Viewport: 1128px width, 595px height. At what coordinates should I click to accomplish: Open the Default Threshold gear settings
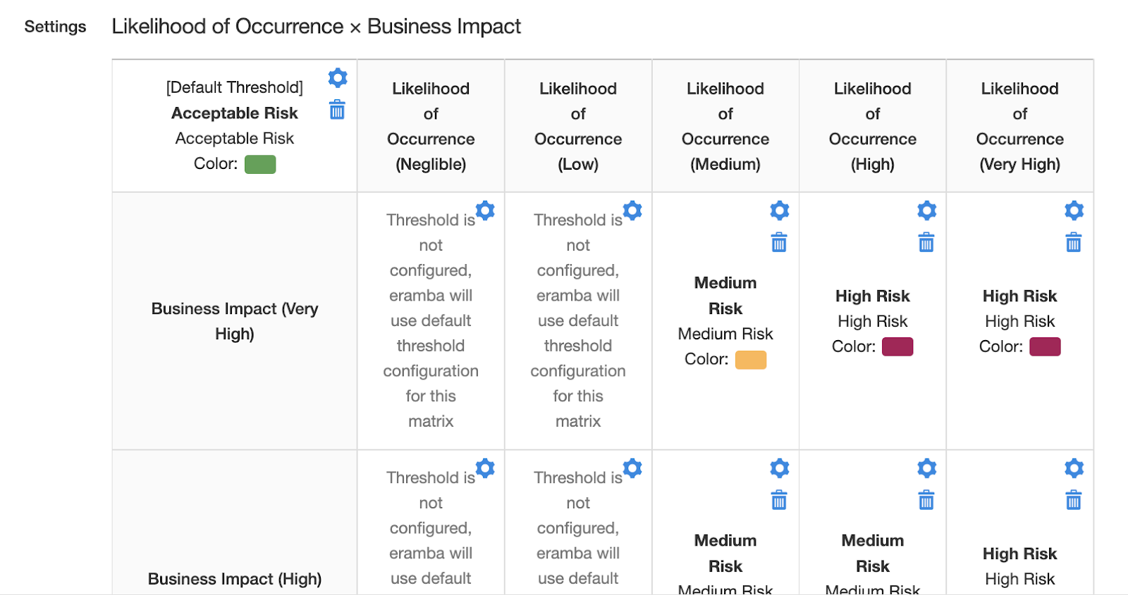[x=338, y=77]
